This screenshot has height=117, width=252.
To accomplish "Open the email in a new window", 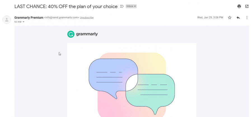I will (x=247, y=6).
